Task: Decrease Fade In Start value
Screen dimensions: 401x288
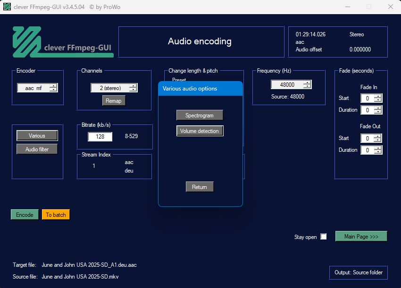Action: pyautogui.click(x=378, y=100)
